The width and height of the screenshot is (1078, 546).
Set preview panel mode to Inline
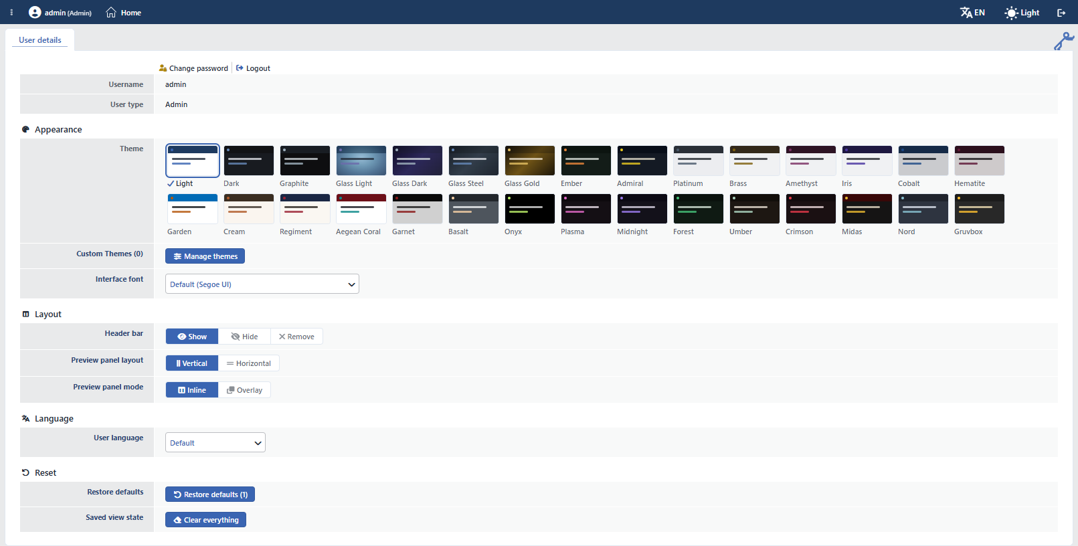coord(192,390)
